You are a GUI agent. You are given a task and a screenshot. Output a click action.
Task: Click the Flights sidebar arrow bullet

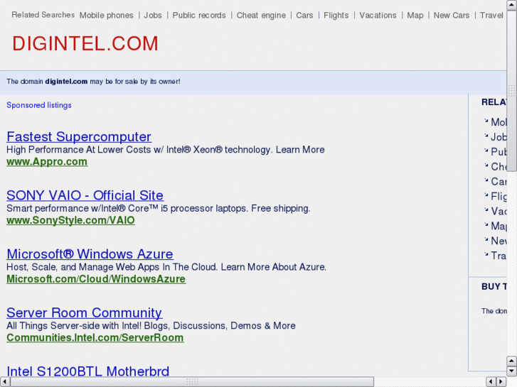click(486, 195)
